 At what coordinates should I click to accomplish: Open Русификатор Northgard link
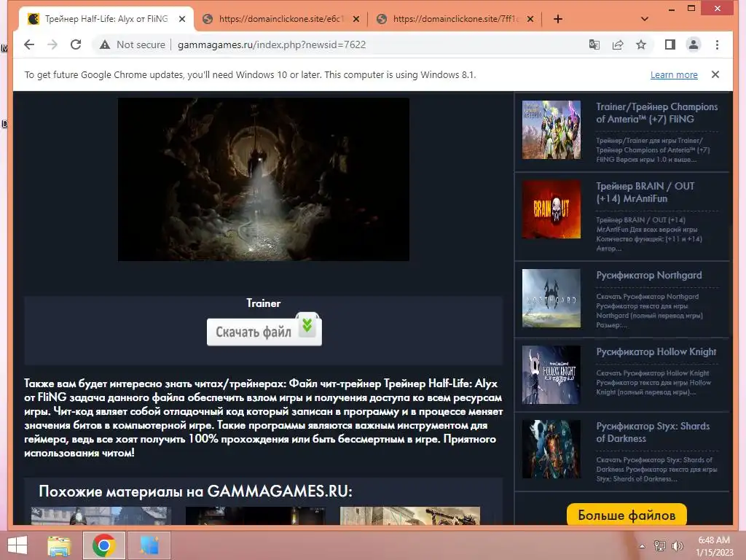[x=649, y=275]
